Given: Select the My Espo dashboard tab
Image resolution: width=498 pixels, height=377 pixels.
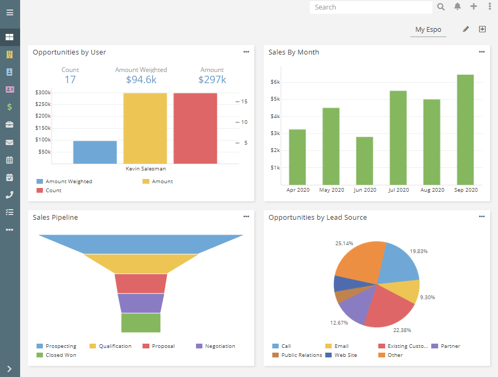Looking at the screenshot, I should (x=428, y=30).
